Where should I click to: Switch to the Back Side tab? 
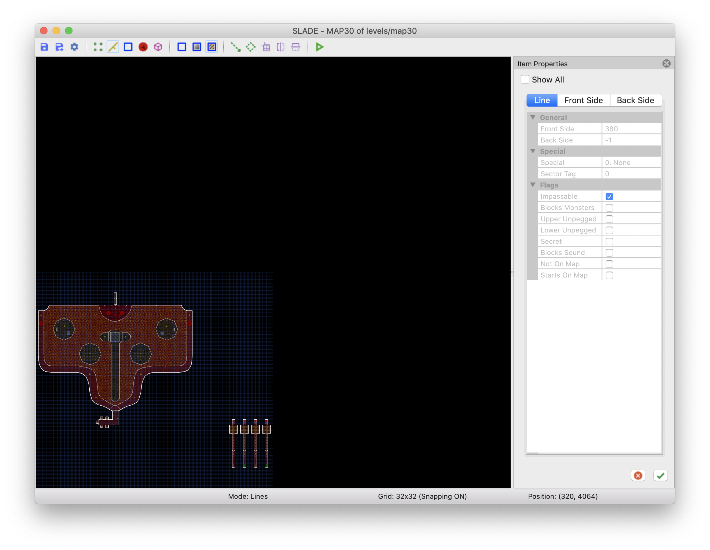pos(636,100)
